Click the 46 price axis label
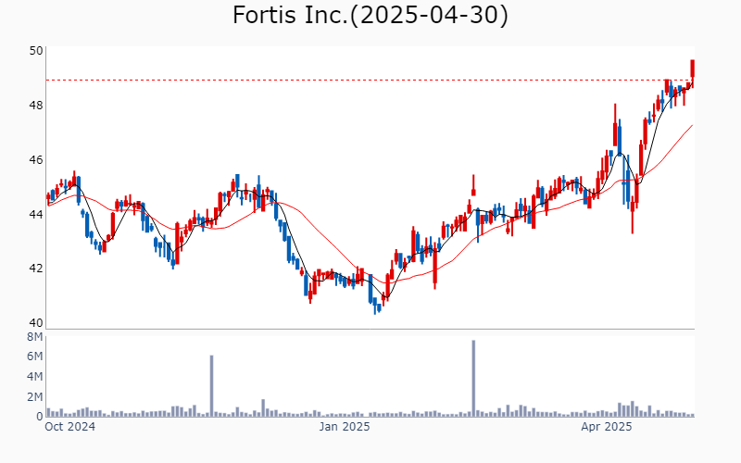 [36, 160]
